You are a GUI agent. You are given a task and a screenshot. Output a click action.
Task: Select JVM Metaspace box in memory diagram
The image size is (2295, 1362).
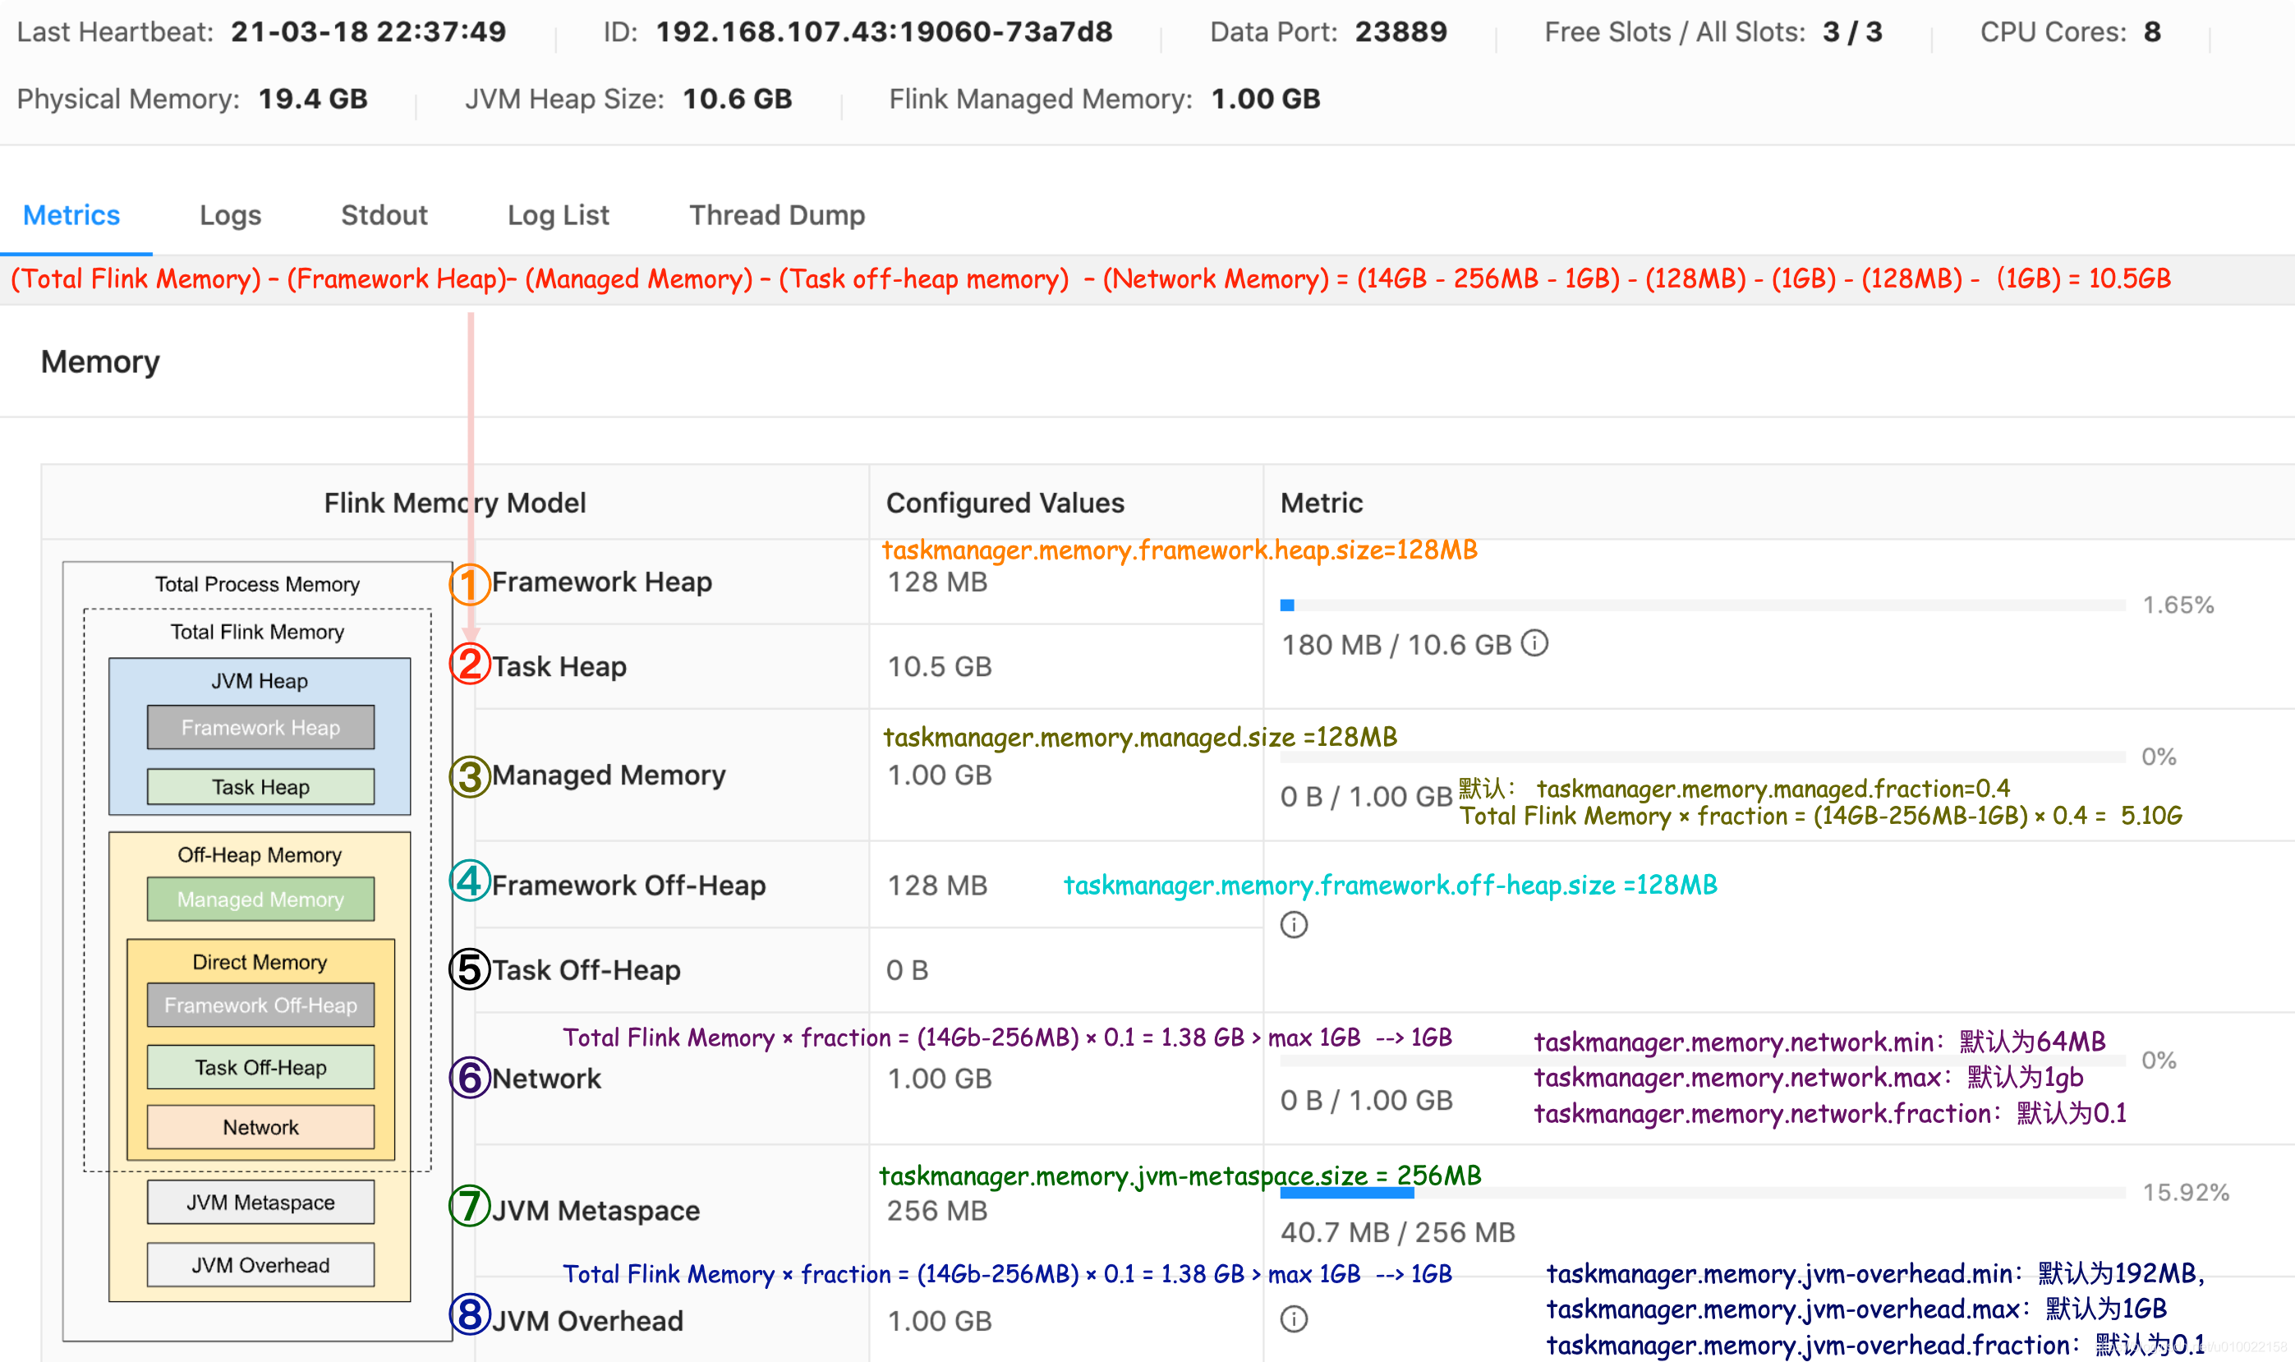[260, 1203]
